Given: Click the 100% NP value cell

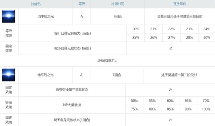Looking at the screenshot, I should coord(206,109).
